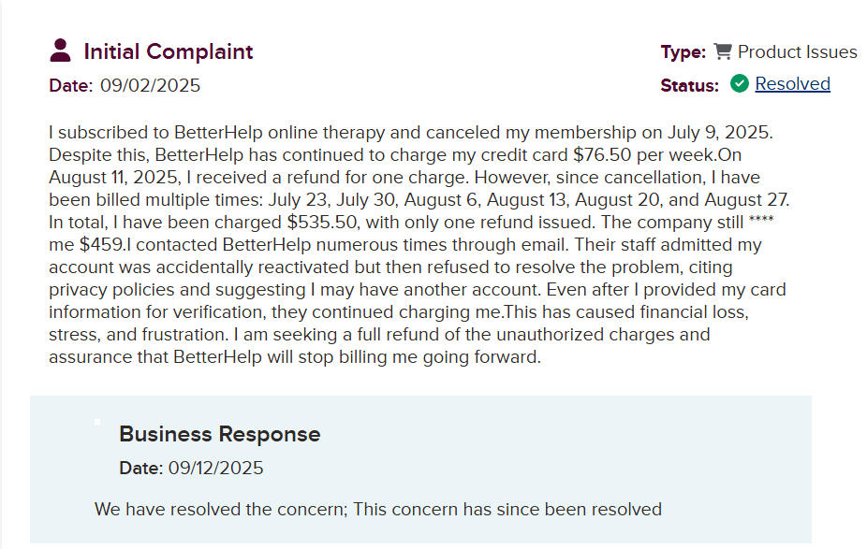867x549 pixels.
Task: Select the Initial Complaint heading
Action: [169, 51]
